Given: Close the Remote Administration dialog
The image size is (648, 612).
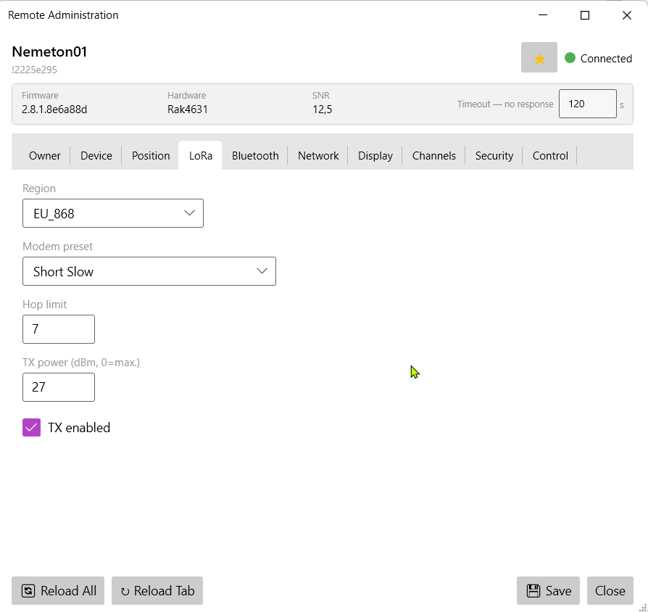Looking at the screenshot, I should [610, 590].
